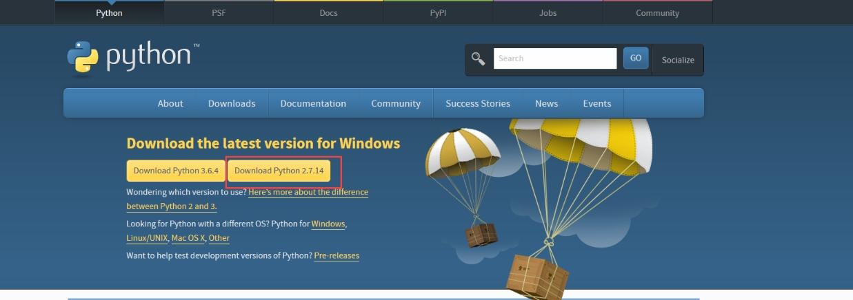Image resolution: width=853 pixels, height=300 pixels.
Task: Open the Docs top tab
Action: point(329,13)
